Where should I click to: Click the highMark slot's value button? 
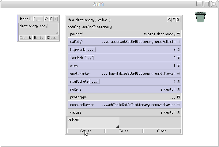(179, 50)
